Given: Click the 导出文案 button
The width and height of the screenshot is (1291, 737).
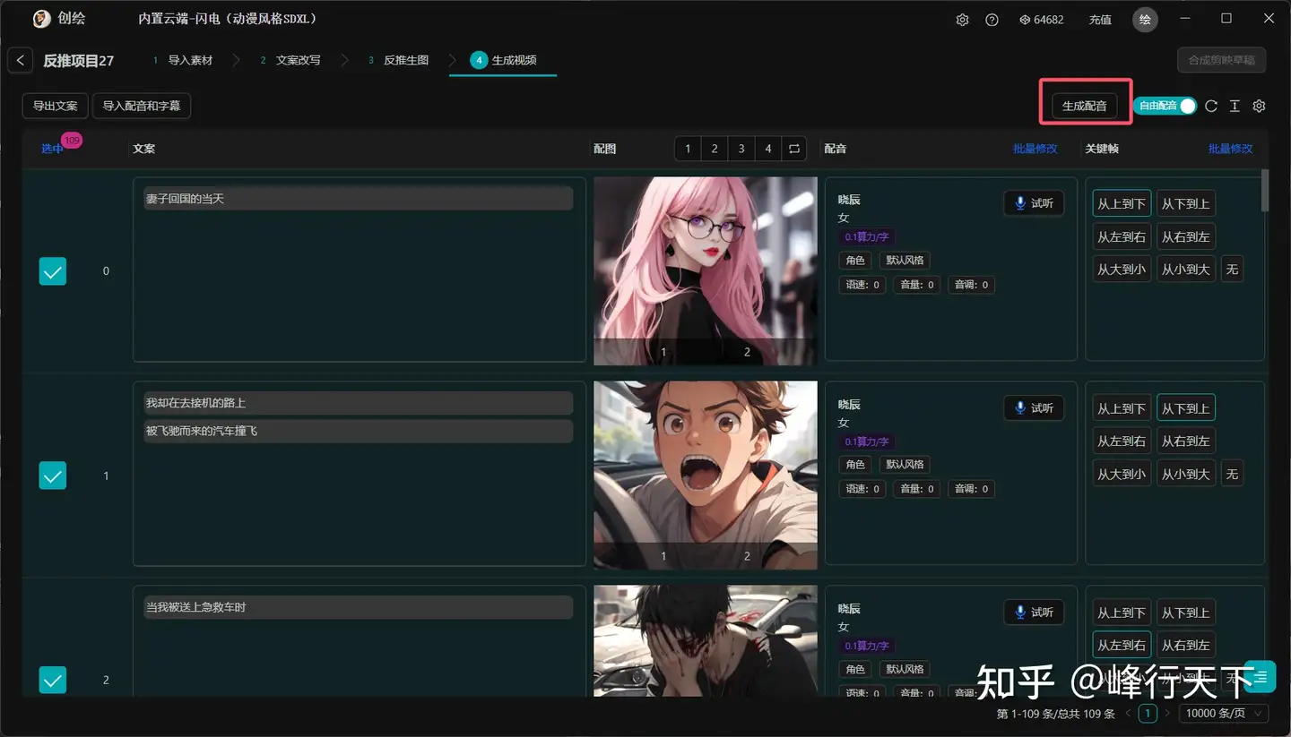Looking at the screenshot, I should click(56, 106).
